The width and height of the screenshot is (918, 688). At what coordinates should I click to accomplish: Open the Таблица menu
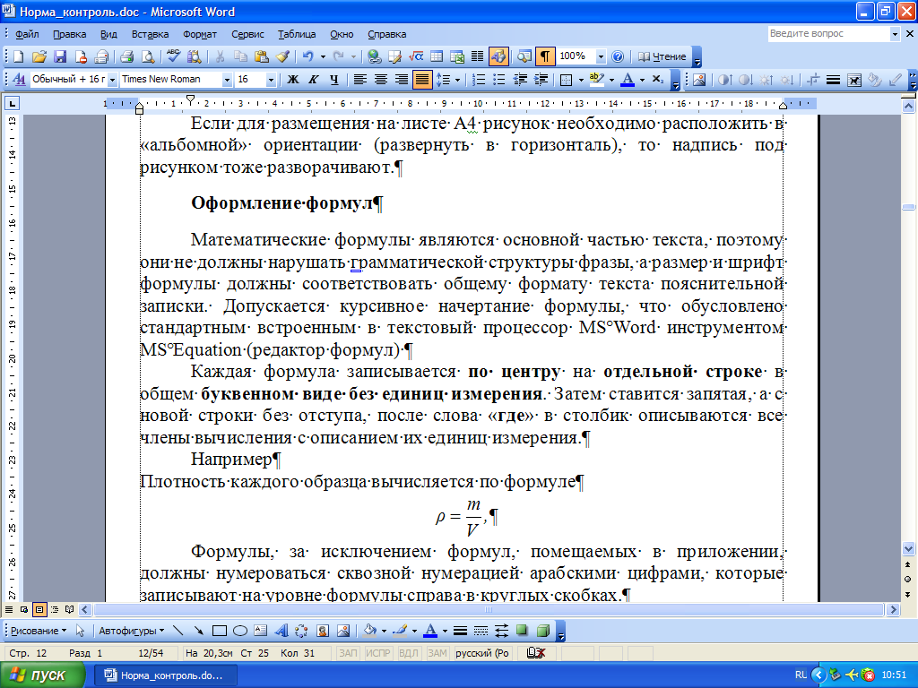coord(297,34)
